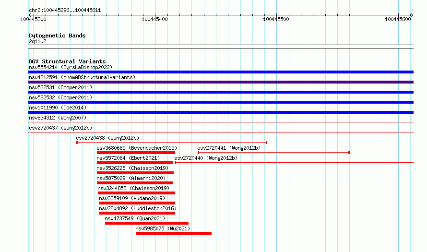The height and width of the screenshot is (252, 427).
Task: Select the 2q11.2 band label
Action: click(37, 41)
